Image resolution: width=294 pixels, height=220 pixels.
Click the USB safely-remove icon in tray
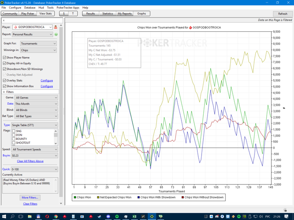(250, 217)
